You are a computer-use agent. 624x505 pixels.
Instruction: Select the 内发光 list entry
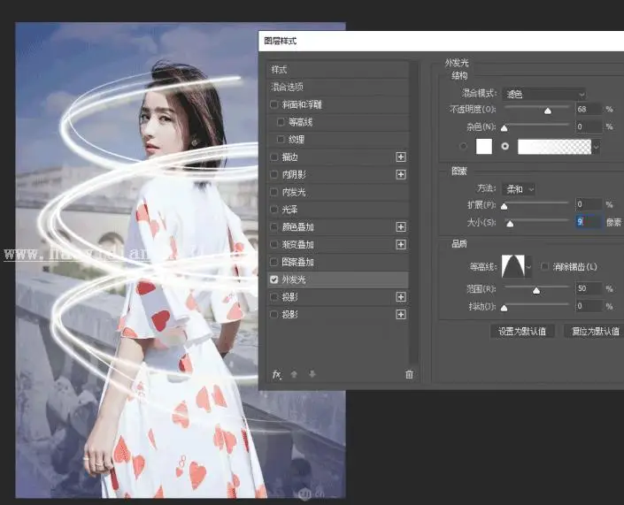coord(337,192)
